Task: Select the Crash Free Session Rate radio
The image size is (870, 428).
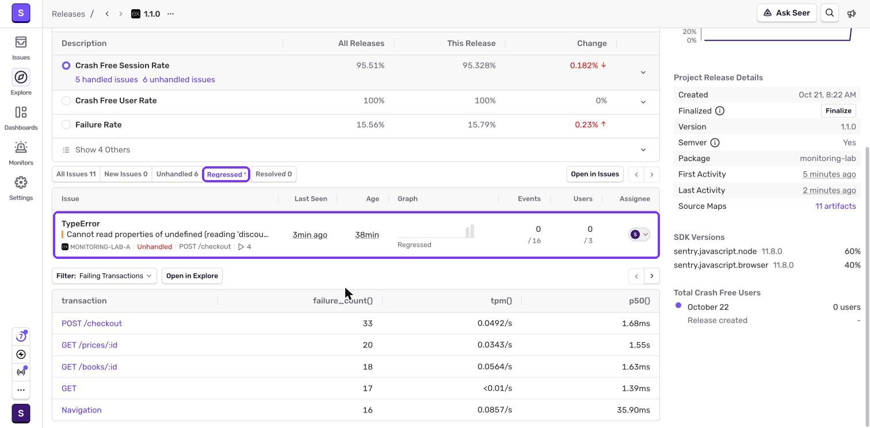Action: (66, 66)
